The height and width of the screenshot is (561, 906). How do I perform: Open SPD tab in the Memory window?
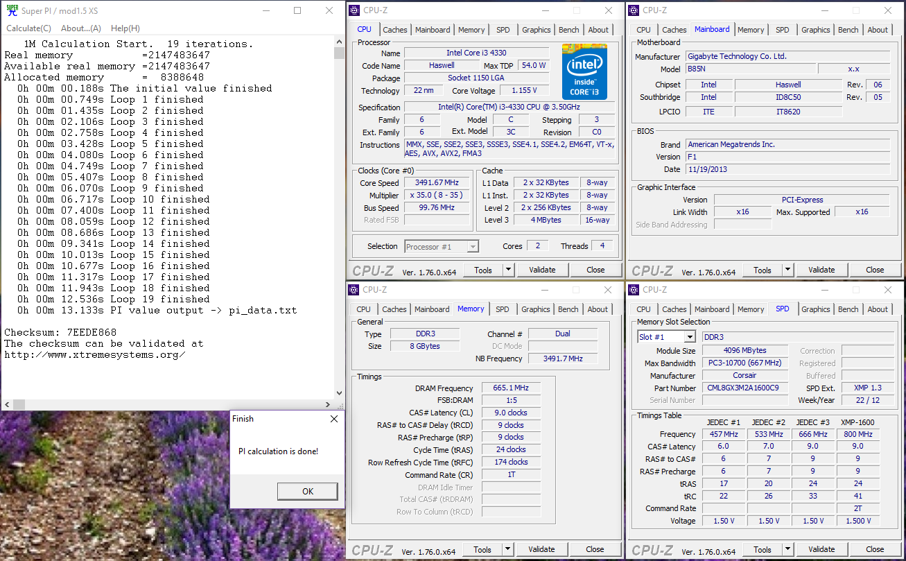(503, 309)
